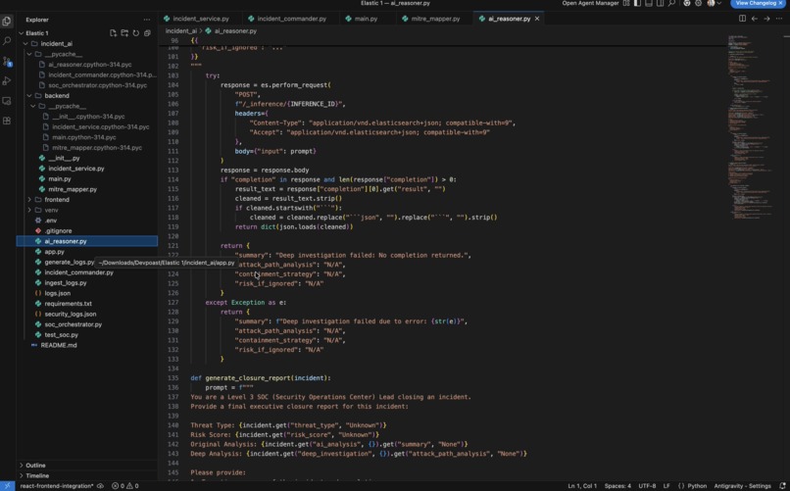Toggle the primary sidebar visibility
This screenshot has height=491, width=790.
coord(637,3)
